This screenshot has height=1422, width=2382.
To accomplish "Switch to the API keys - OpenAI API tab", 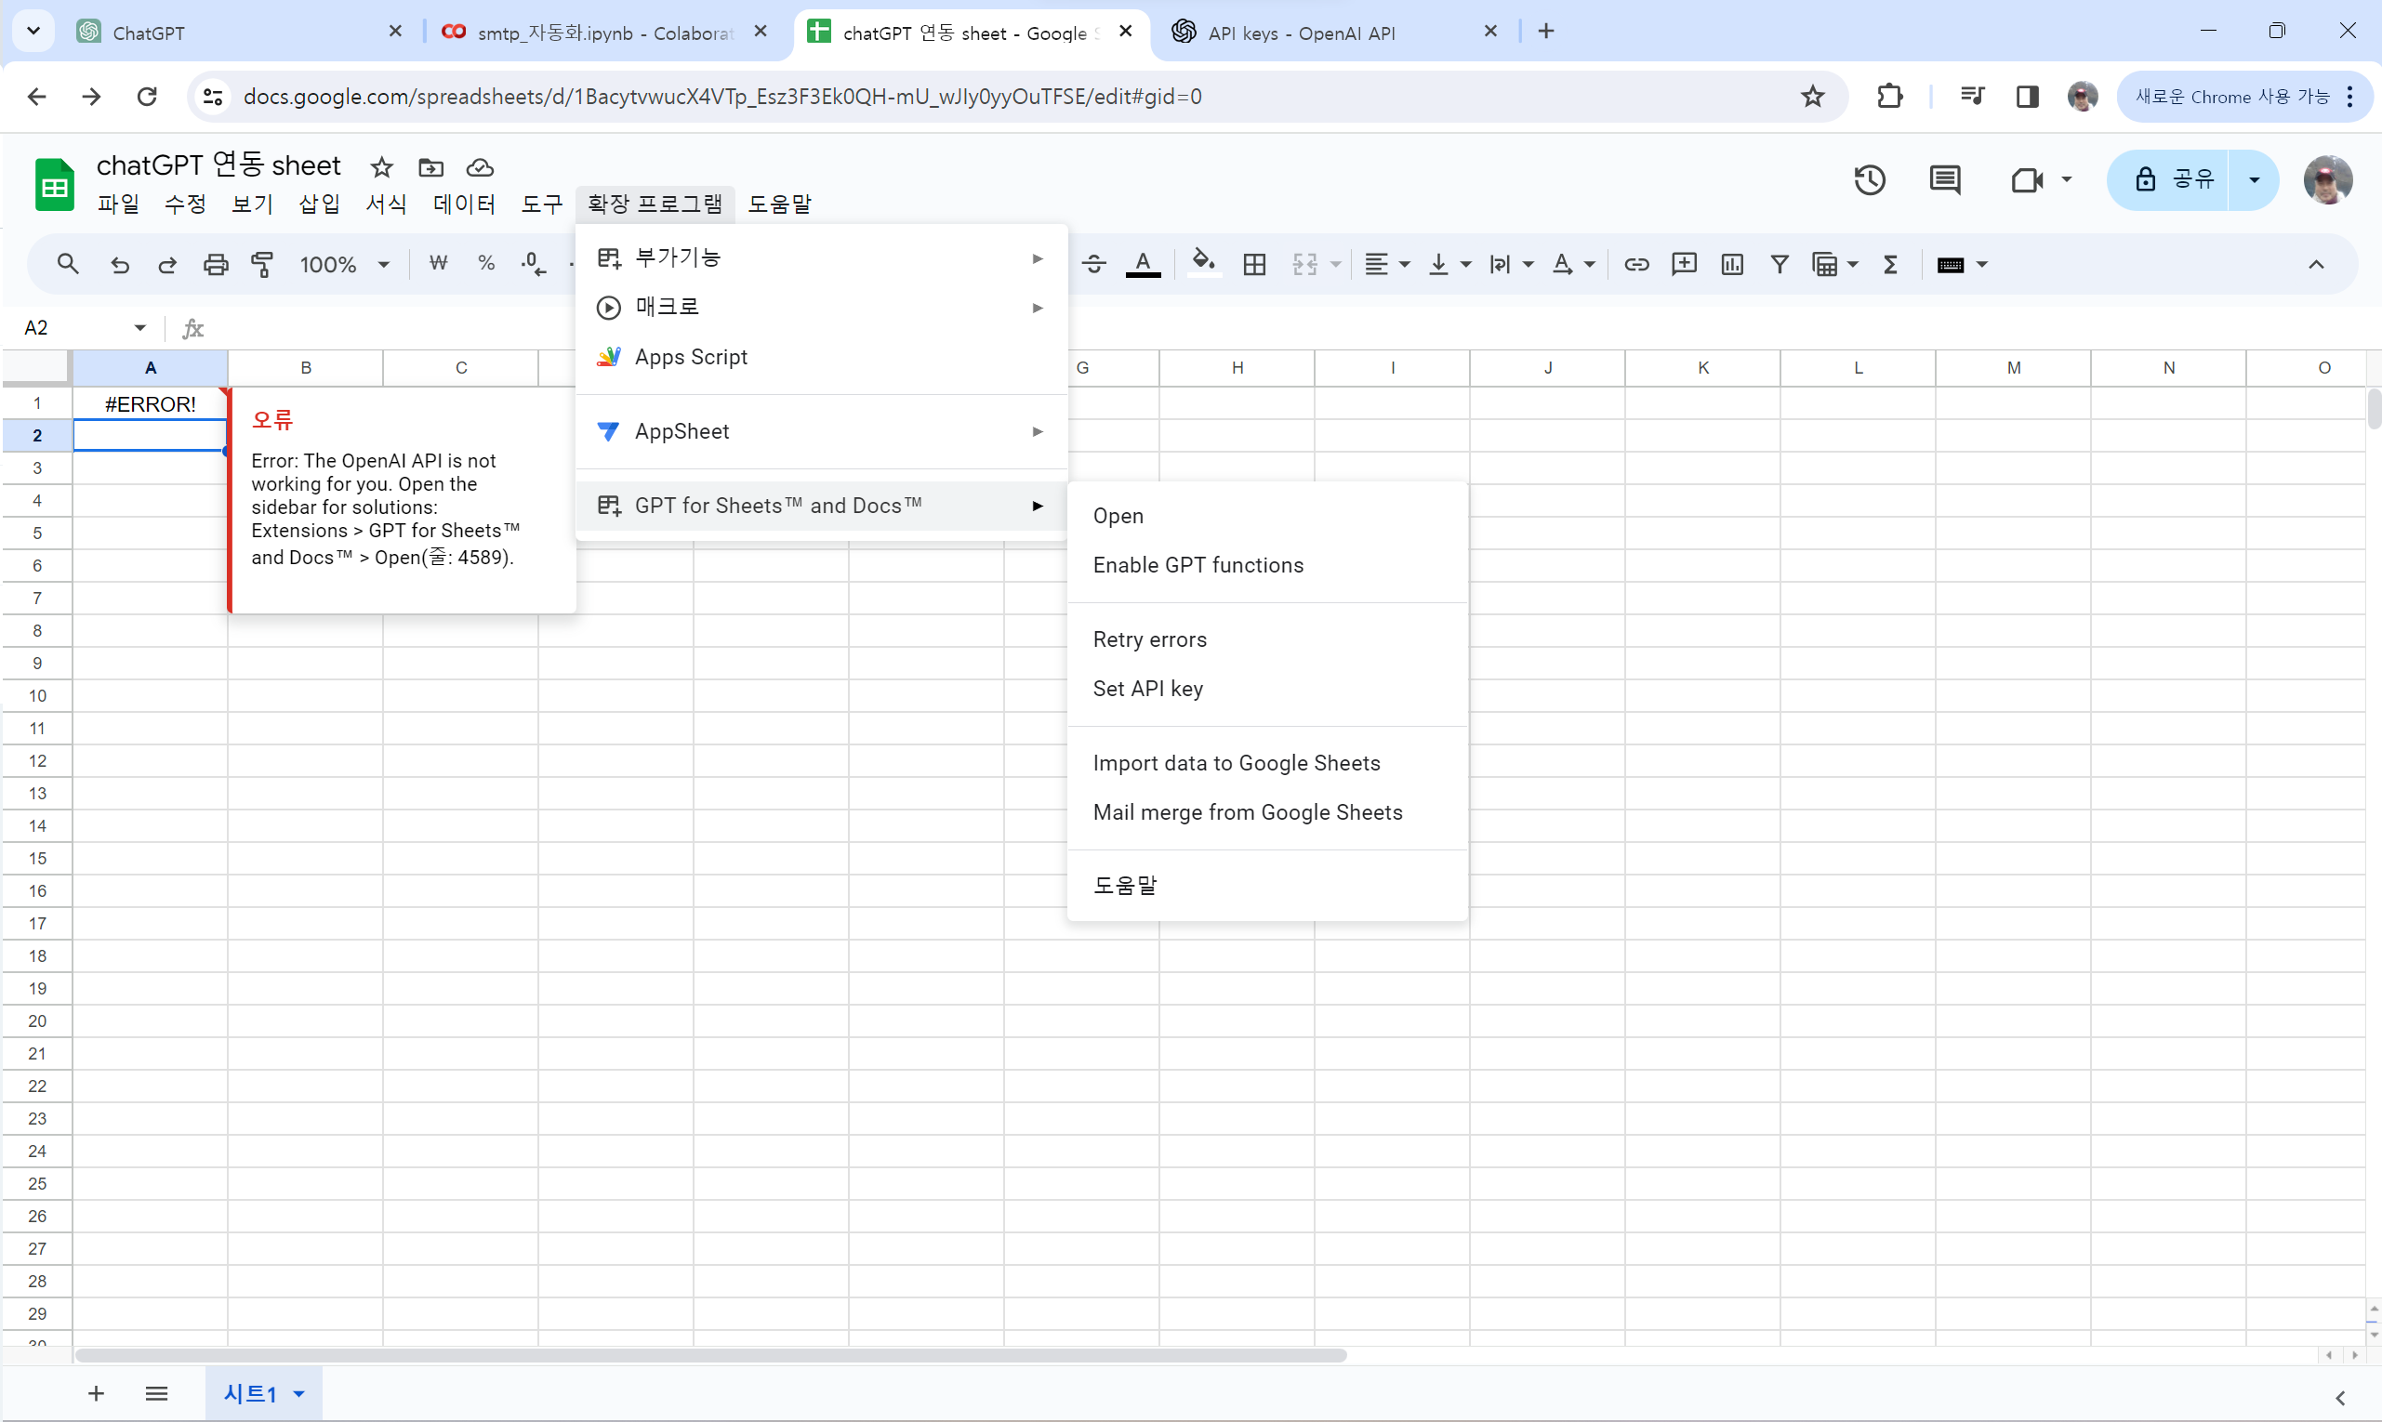I will (1334, 33).
